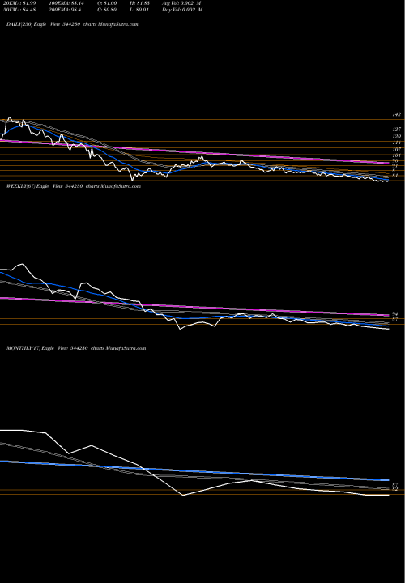Click the 94 label on weekly chart
This screenshot has height=583, width=405.
click(395, 314)
